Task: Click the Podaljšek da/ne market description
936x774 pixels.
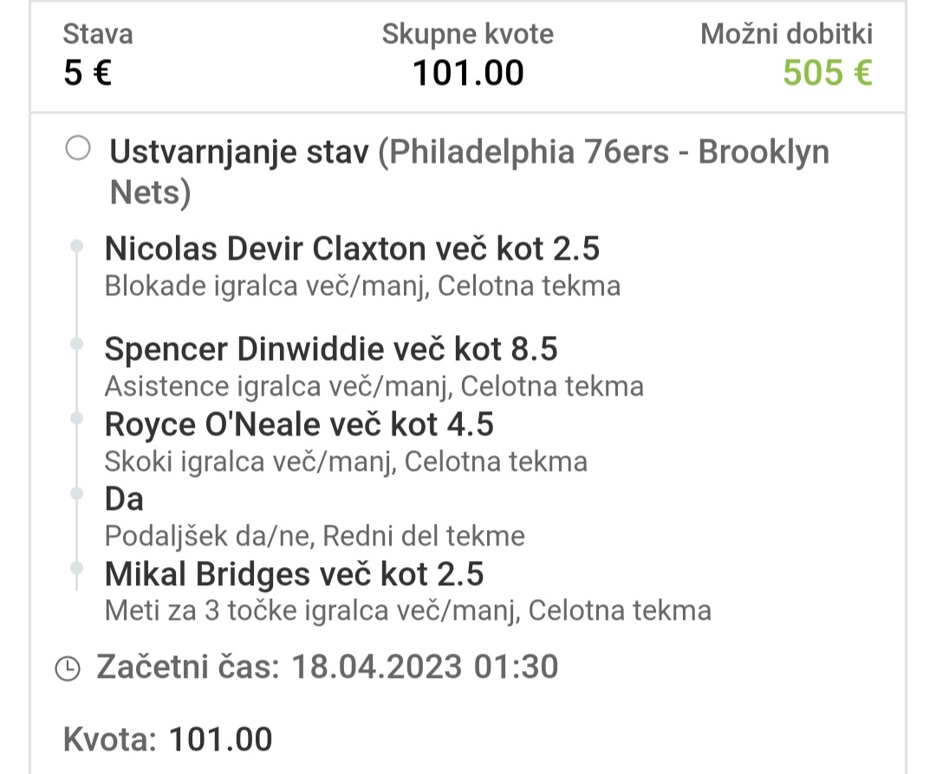Action: (x=315, y=536)
